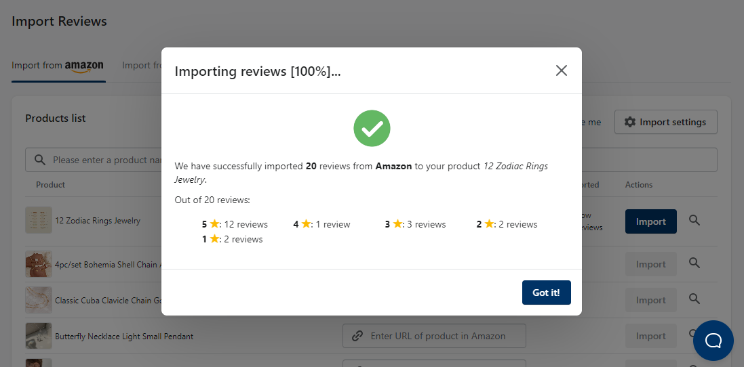
Task: Click the 5 star 12 reviews entry
Action: click(235, 224)
